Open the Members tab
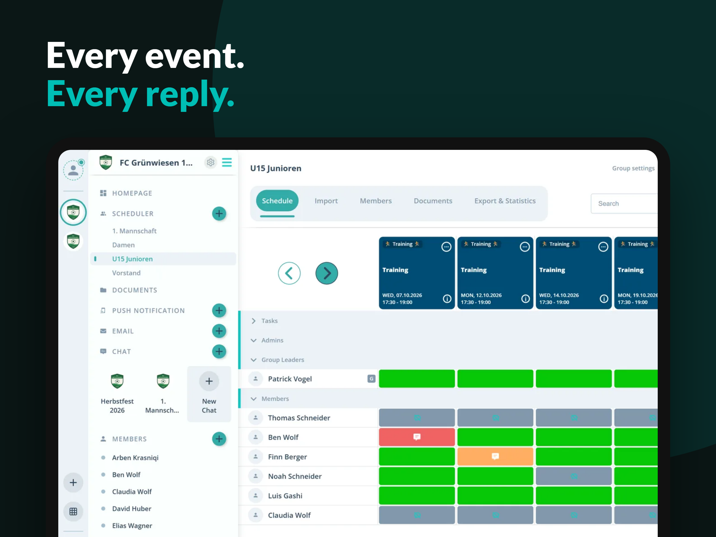The height and width of the screenshot is (537, 716). coord(376,201)
